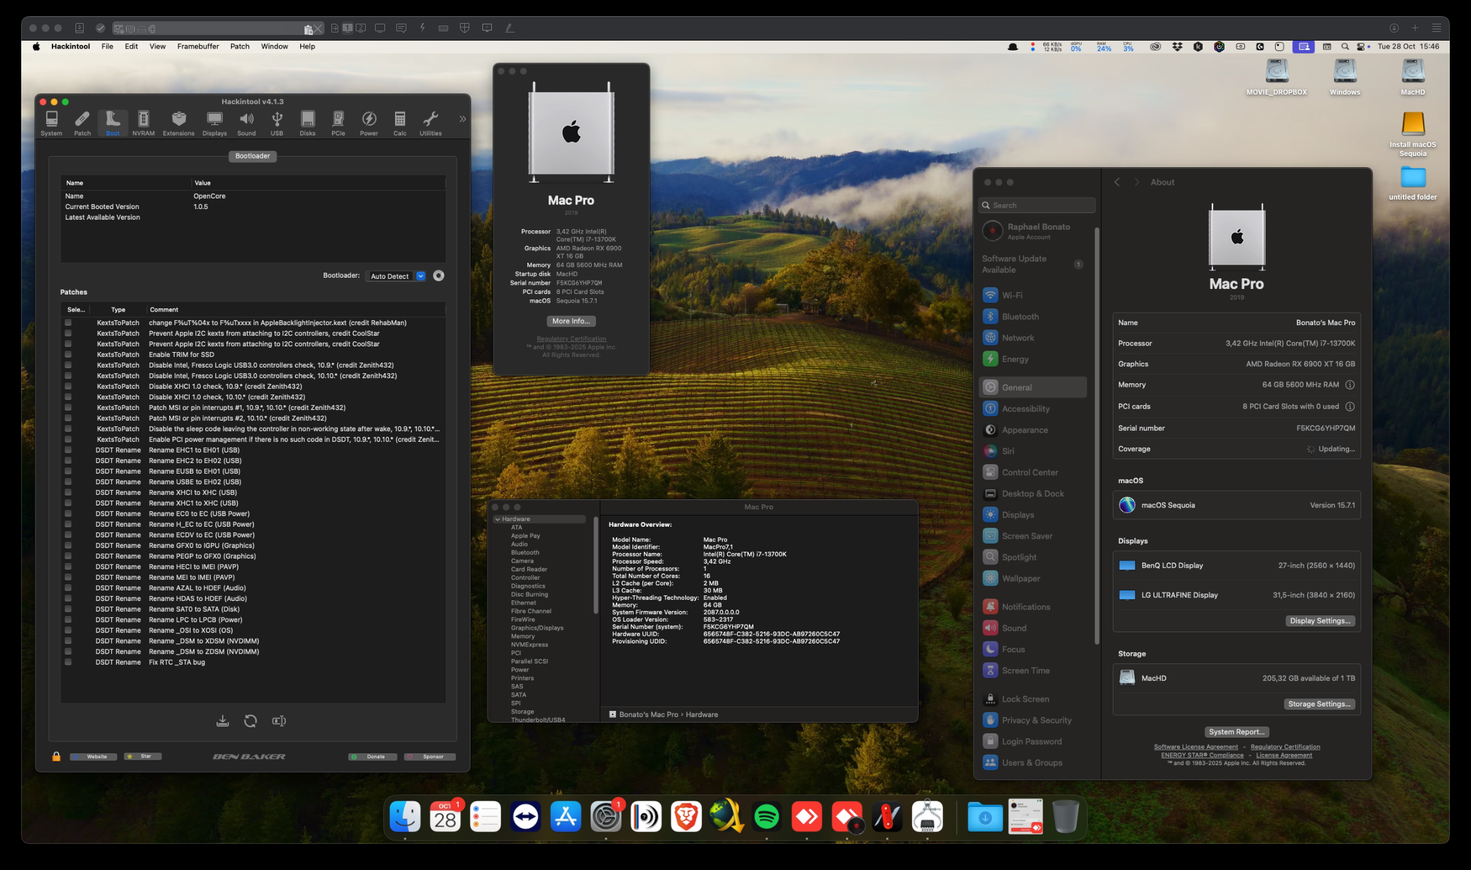Click the Storage Settings... button
The width and height of the screenshot is (1471, 870).
1319,704
